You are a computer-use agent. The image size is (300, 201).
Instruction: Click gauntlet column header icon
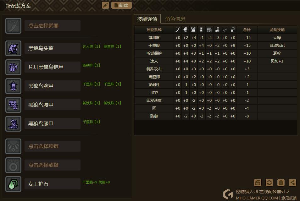click(x=201, y=30)
